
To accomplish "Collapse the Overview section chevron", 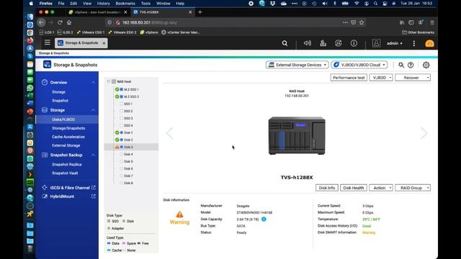I will (93, 83).
